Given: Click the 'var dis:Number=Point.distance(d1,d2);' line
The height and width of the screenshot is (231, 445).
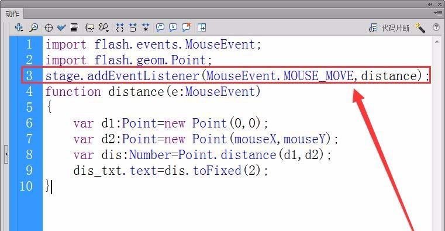Looking at the screenshot, I should 202,155.
